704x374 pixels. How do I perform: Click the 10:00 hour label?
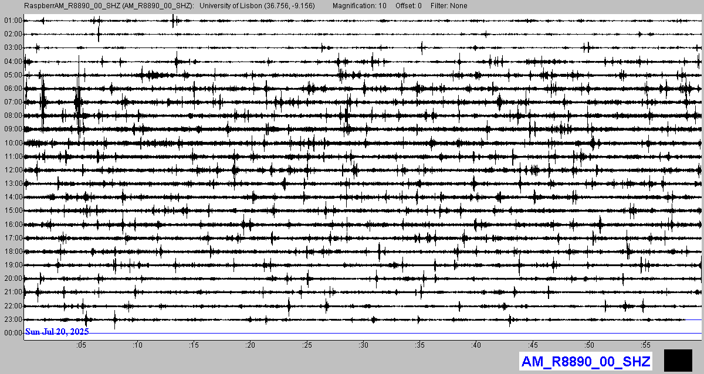(x=13, y=143)
